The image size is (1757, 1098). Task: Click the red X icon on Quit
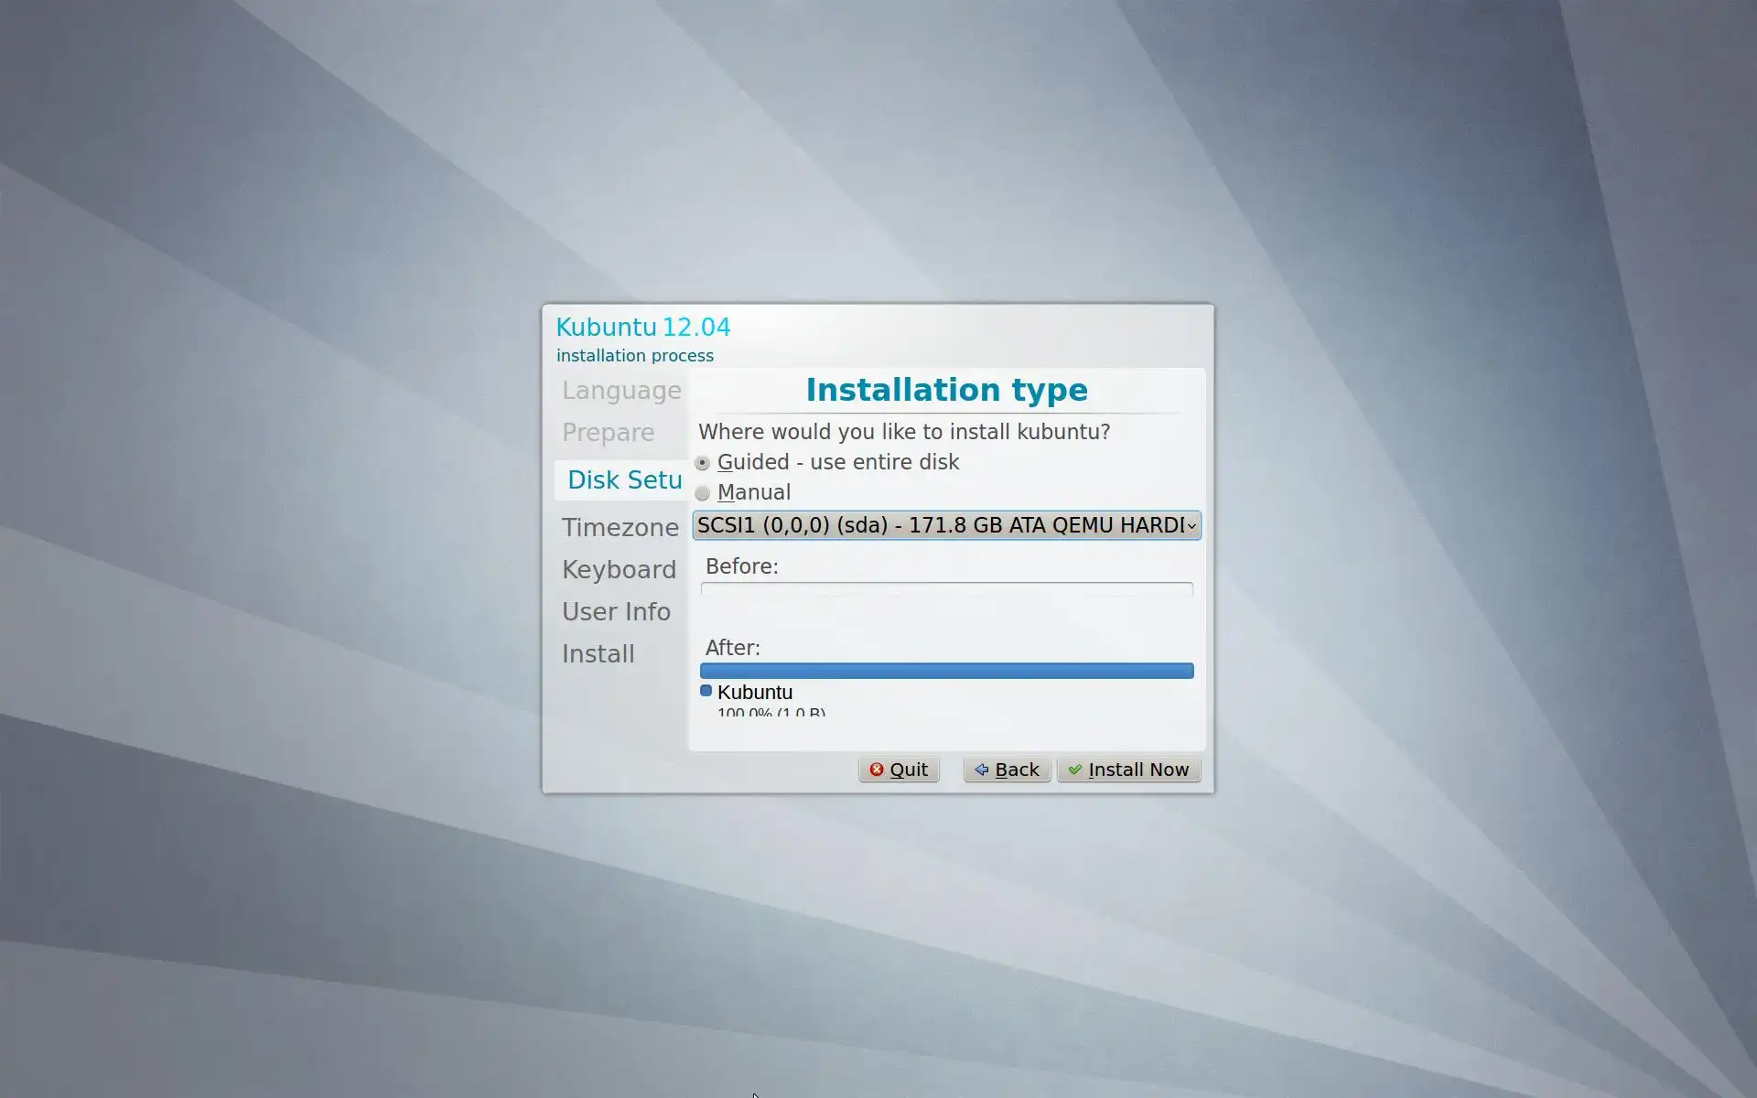point(877,770)
